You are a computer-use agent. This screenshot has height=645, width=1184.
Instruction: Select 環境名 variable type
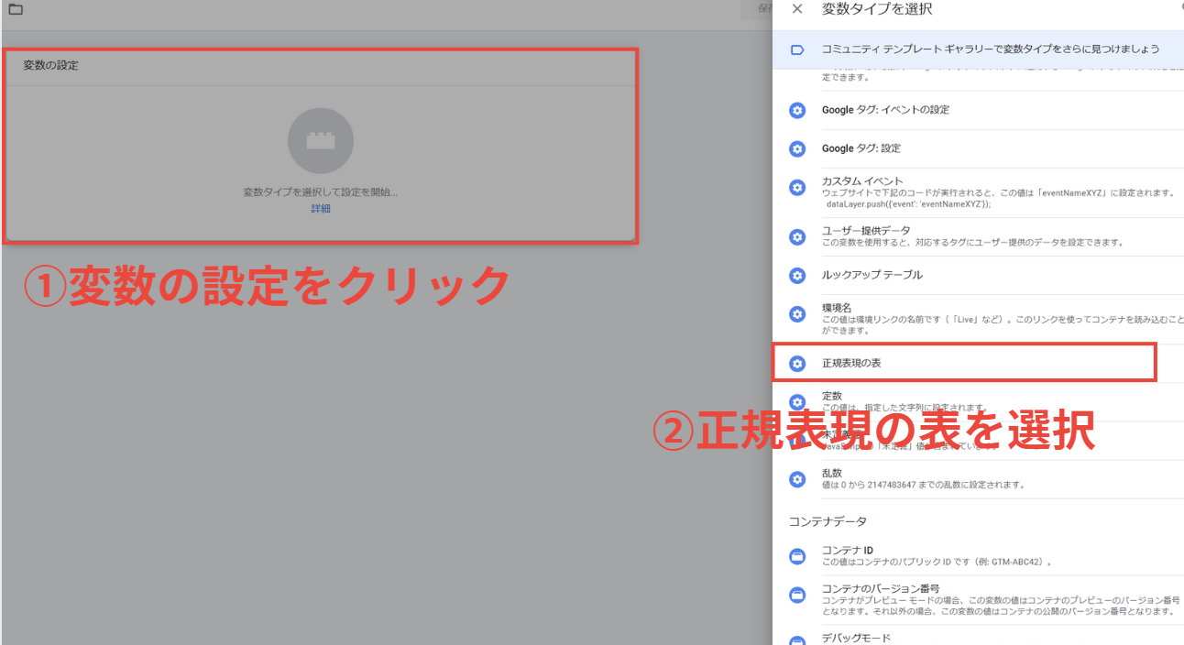(x=978, y=319)
